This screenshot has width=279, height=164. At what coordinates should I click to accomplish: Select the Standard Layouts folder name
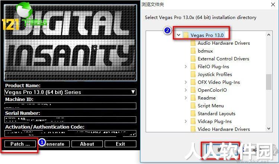pos(216,114)
